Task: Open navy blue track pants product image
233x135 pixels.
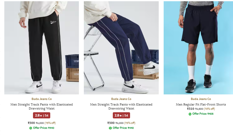Action: click(x=121, y=48)
